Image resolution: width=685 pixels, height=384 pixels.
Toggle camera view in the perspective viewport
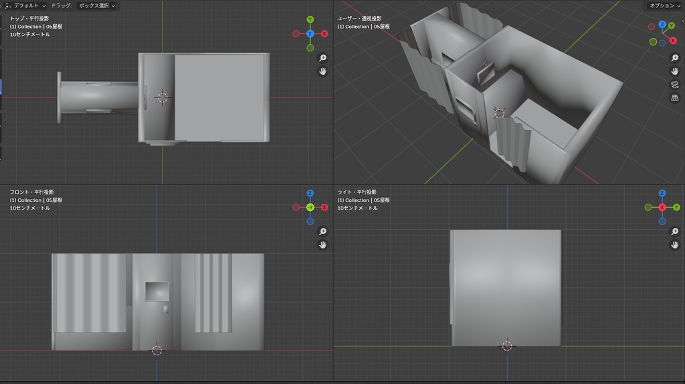point(674,85)
